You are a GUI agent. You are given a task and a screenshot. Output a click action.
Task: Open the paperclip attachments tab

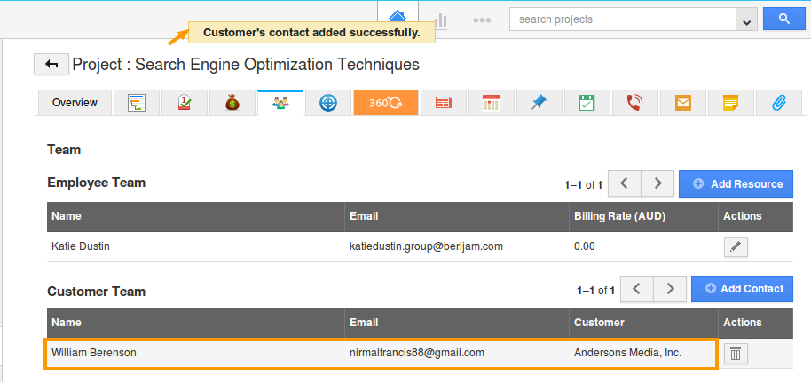pos(778,103)
